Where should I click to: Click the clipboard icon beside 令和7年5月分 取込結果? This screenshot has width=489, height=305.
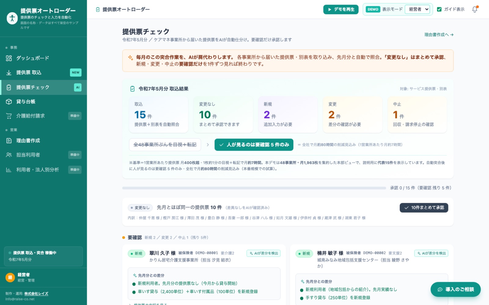click(132, 89)
